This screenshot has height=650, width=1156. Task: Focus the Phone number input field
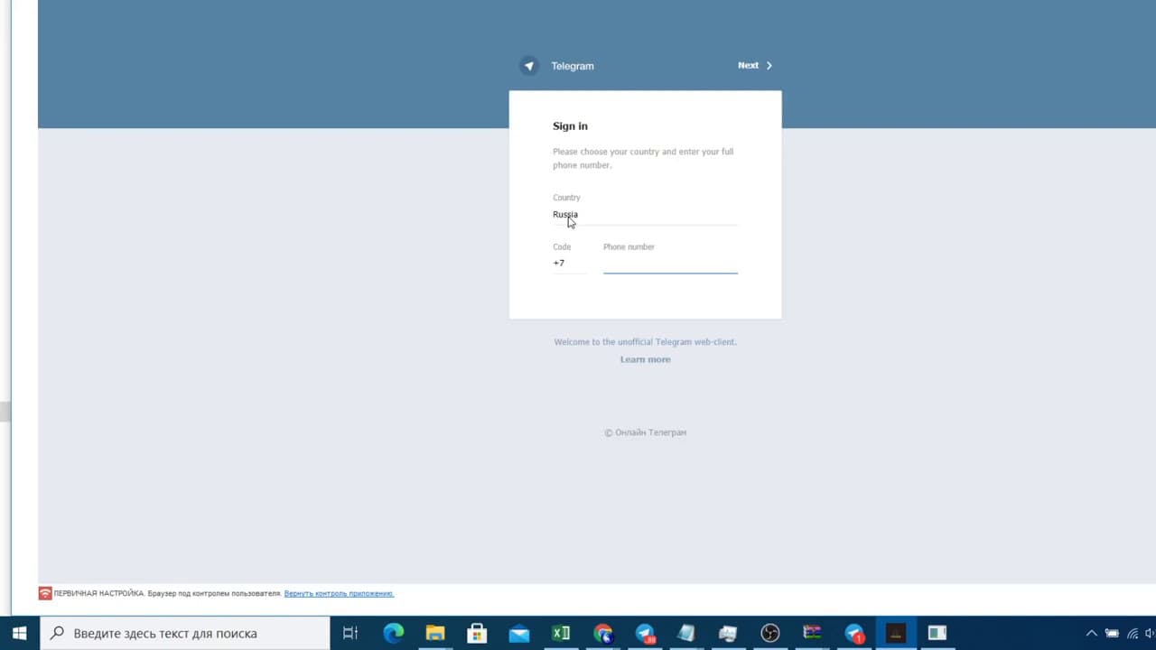click(670, 264)
